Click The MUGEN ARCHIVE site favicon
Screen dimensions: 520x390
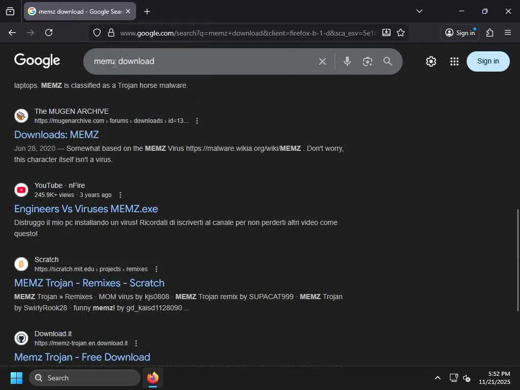pos(21,116)
